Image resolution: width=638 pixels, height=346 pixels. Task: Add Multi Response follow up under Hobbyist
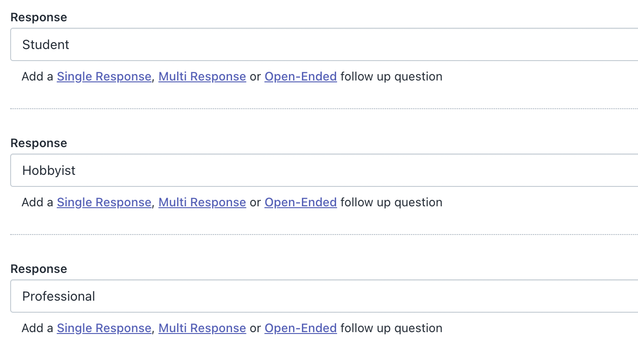point(202,202)
